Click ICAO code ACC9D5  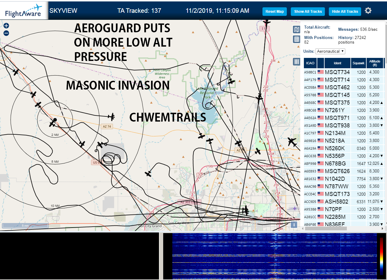tap(310, 202)
